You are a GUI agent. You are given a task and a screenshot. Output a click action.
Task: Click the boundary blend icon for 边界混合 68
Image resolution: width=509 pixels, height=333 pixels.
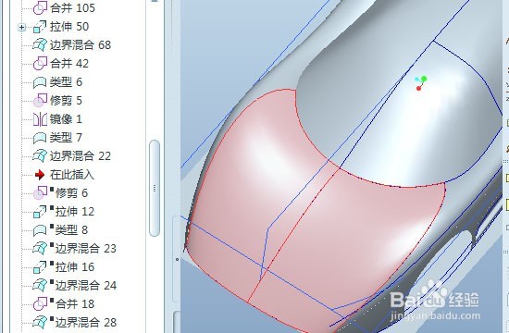(x=40, y=45)
